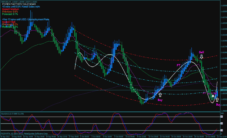Click the 1.6063 price axis label
This screenshot has width=227, height=138.
(x=224, y=82)
